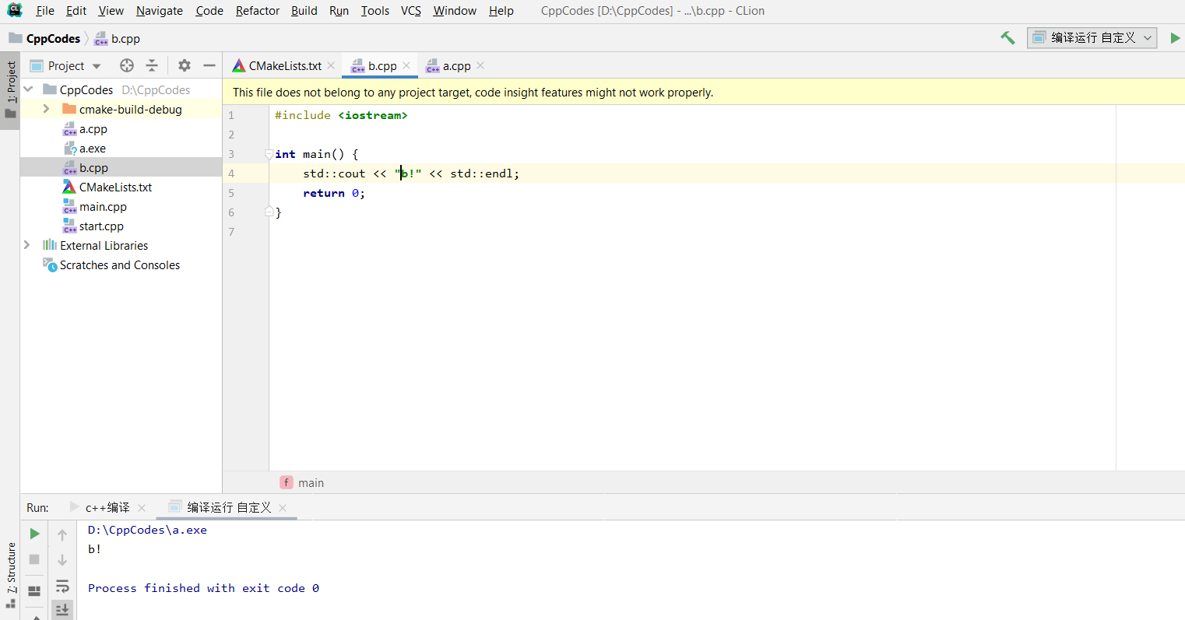Fold main function at line 3
This screenshot has height=620, width=1185.
coord(269,154)
